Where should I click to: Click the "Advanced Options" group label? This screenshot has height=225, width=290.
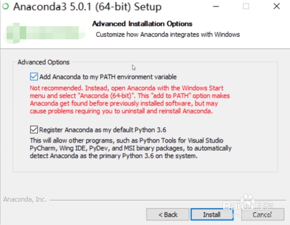(43, 62)
